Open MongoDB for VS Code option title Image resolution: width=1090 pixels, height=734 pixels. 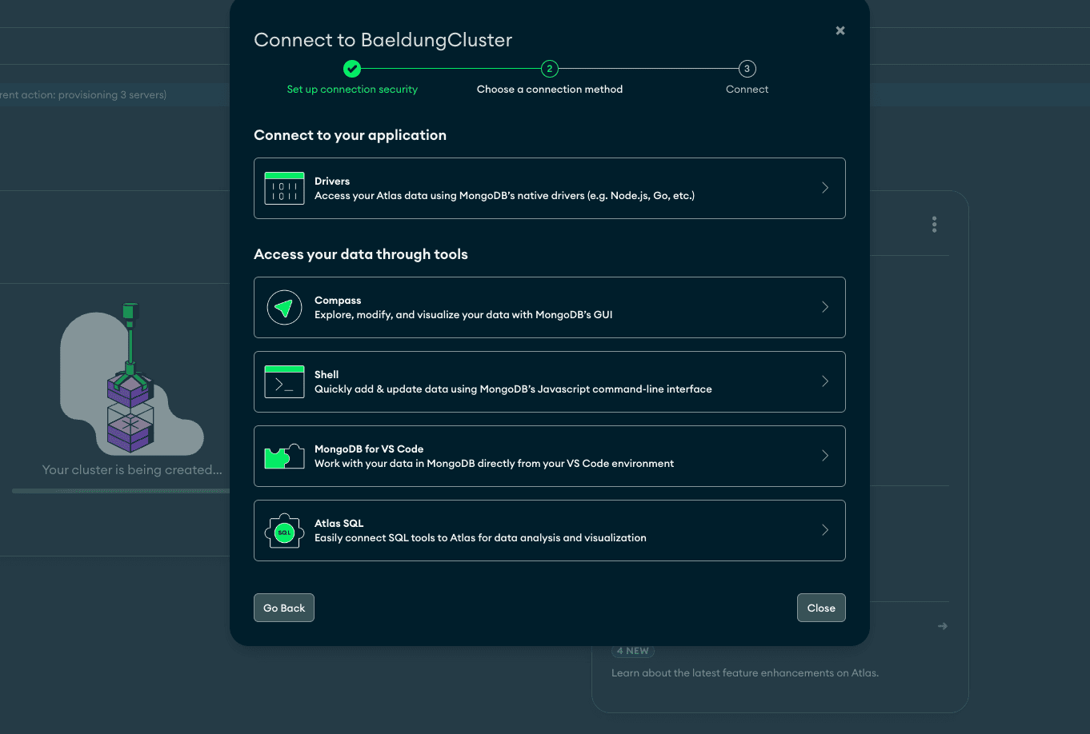(x=369, y=449)
